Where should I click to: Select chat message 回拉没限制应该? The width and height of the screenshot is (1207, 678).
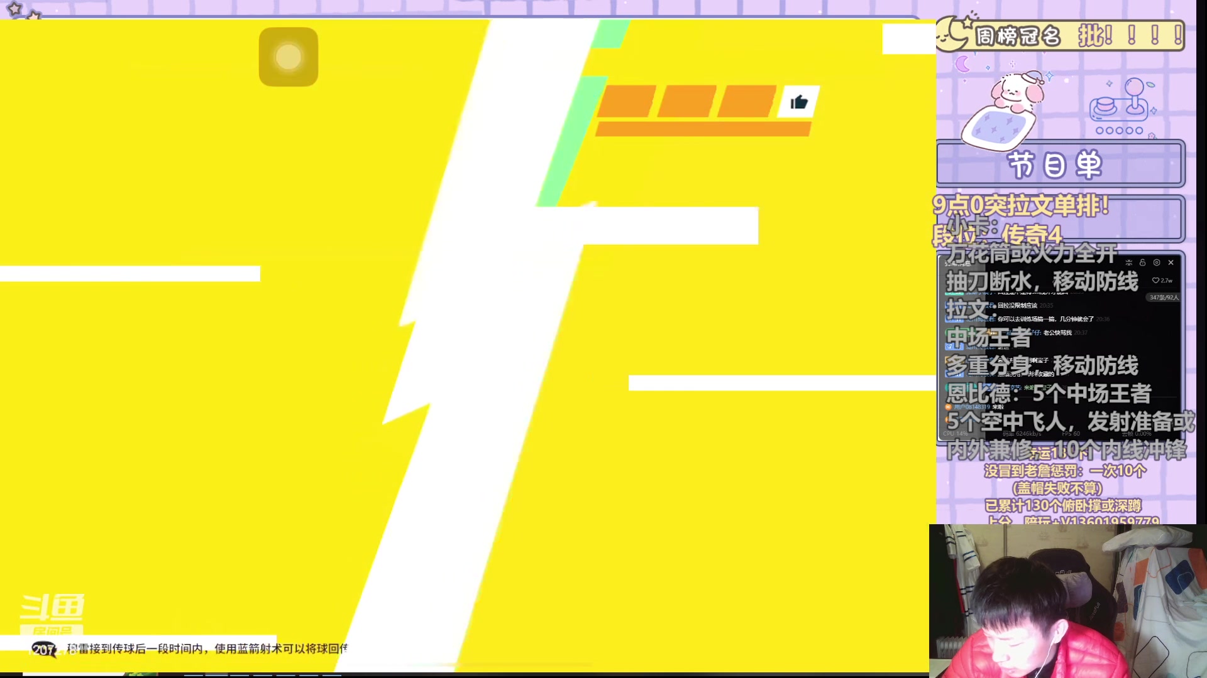pyautogui.click(x=1017, y=306)
